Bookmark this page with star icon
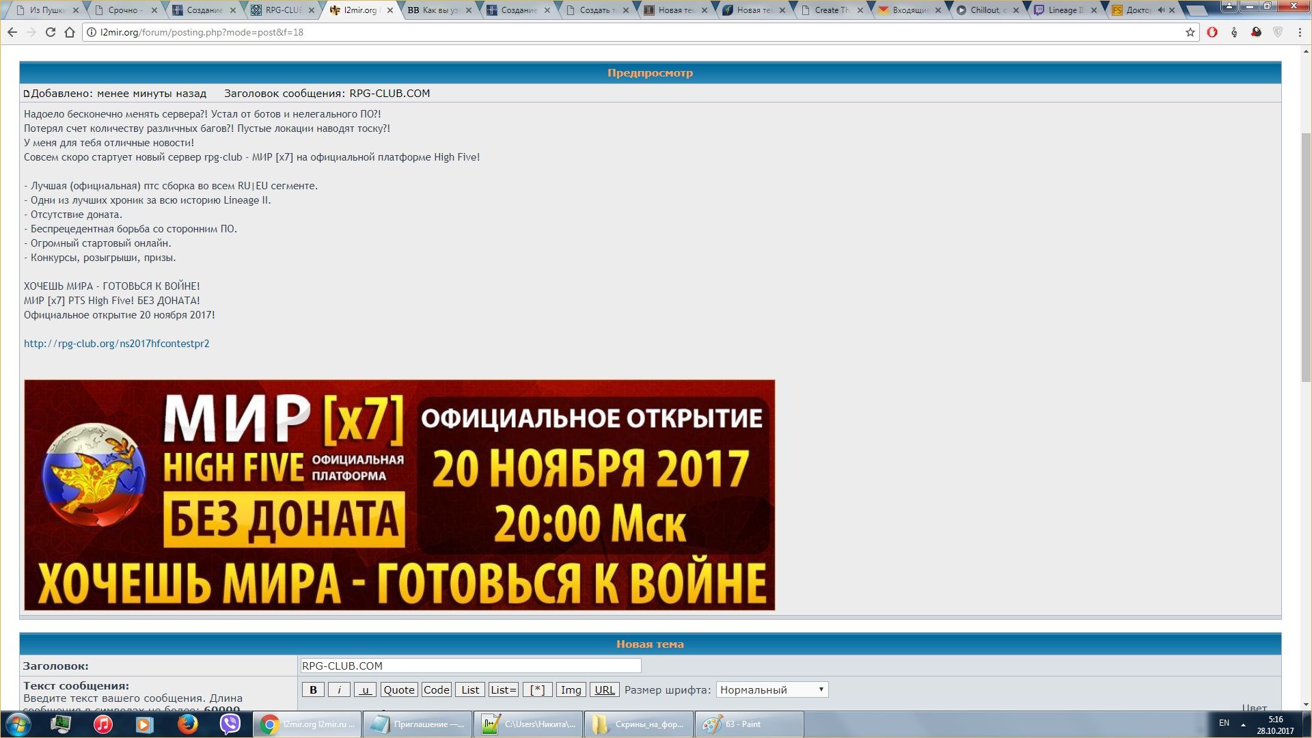 [1190, 32]
